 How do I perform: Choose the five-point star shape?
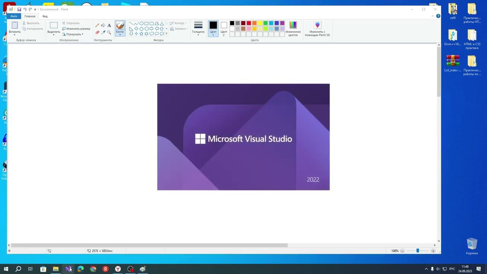pos(142,33)
